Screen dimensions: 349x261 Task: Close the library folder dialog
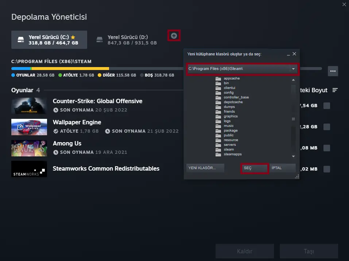(x=294, y=54)
